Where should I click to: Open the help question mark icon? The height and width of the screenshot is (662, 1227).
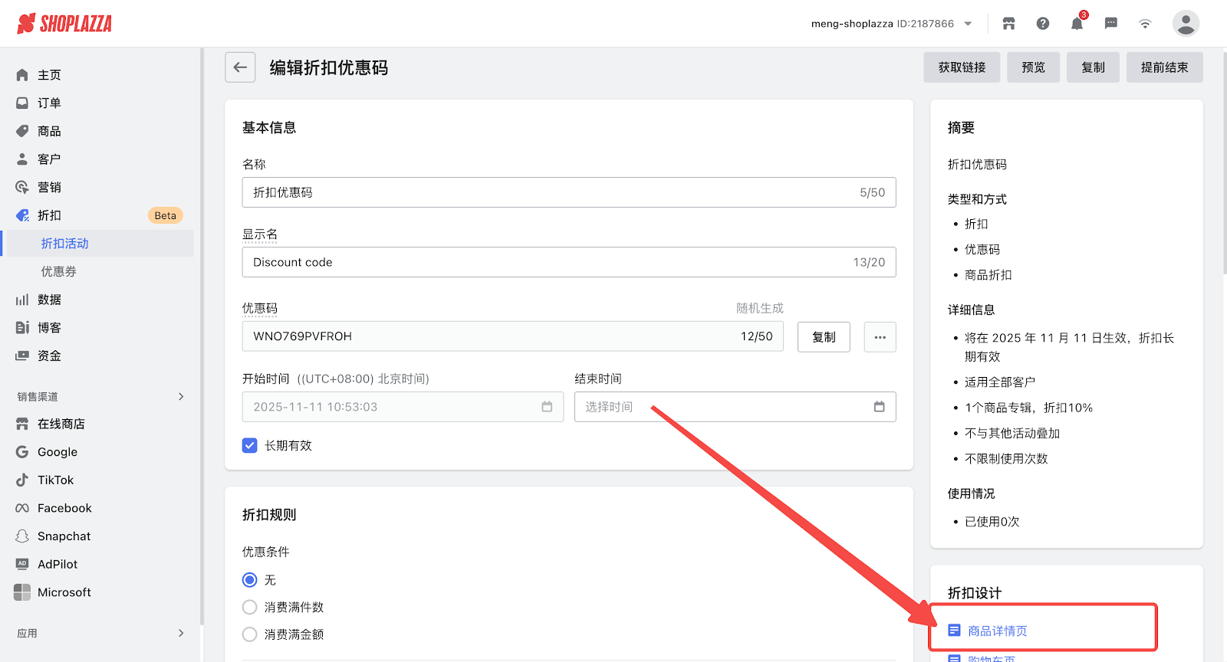click(1043, 24)
